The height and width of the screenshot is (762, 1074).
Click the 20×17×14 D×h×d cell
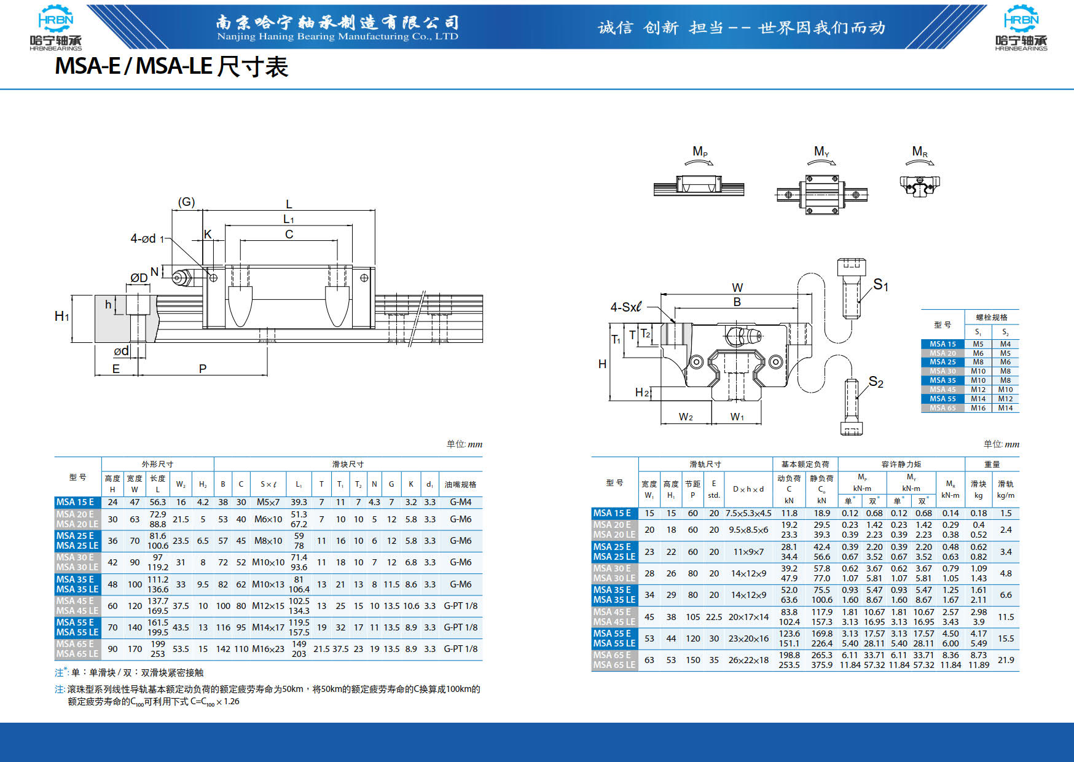coord(748,617)
